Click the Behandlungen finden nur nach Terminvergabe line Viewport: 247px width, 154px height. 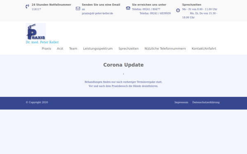(x=123, y=82)
